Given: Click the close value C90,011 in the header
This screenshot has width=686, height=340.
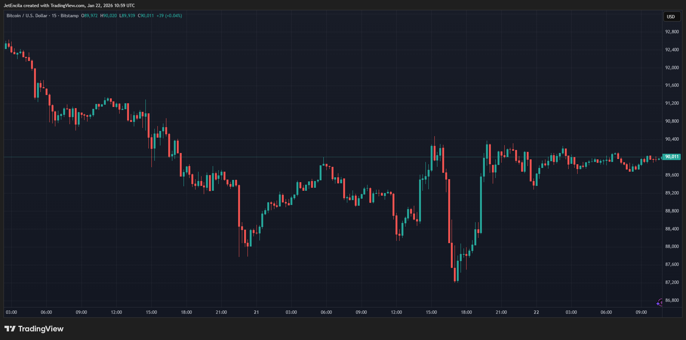Looking at the screenshot, I should (x=146, y=16).
